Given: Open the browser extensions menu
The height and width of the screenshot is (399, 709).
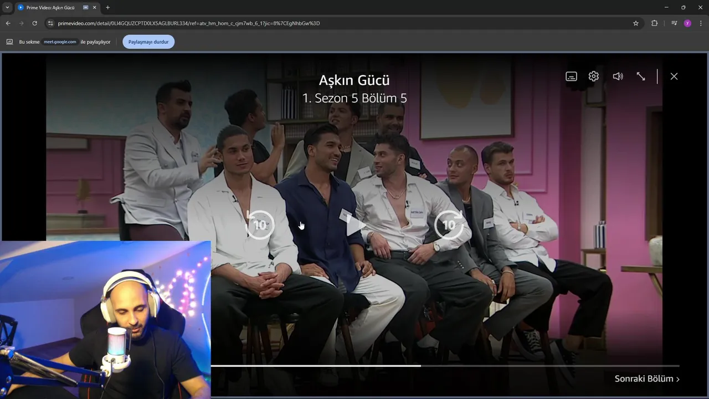Looking at the screenshot, I should click(x=655, y=23).
